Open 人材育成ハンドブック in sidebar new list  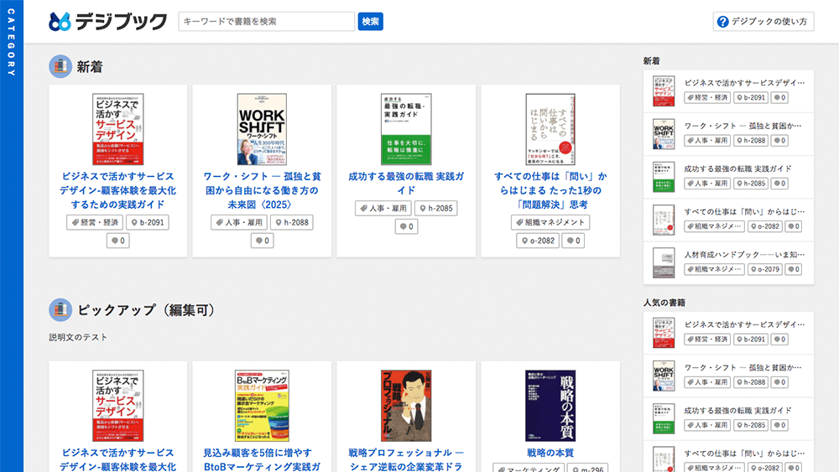pyautogui.click(x=744, y=254)
